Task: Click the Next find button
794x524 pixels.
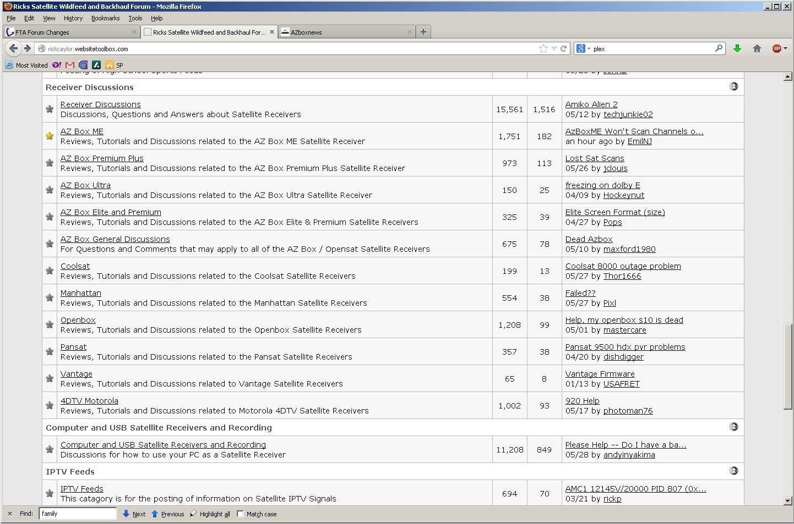Action: pos(134,514)
